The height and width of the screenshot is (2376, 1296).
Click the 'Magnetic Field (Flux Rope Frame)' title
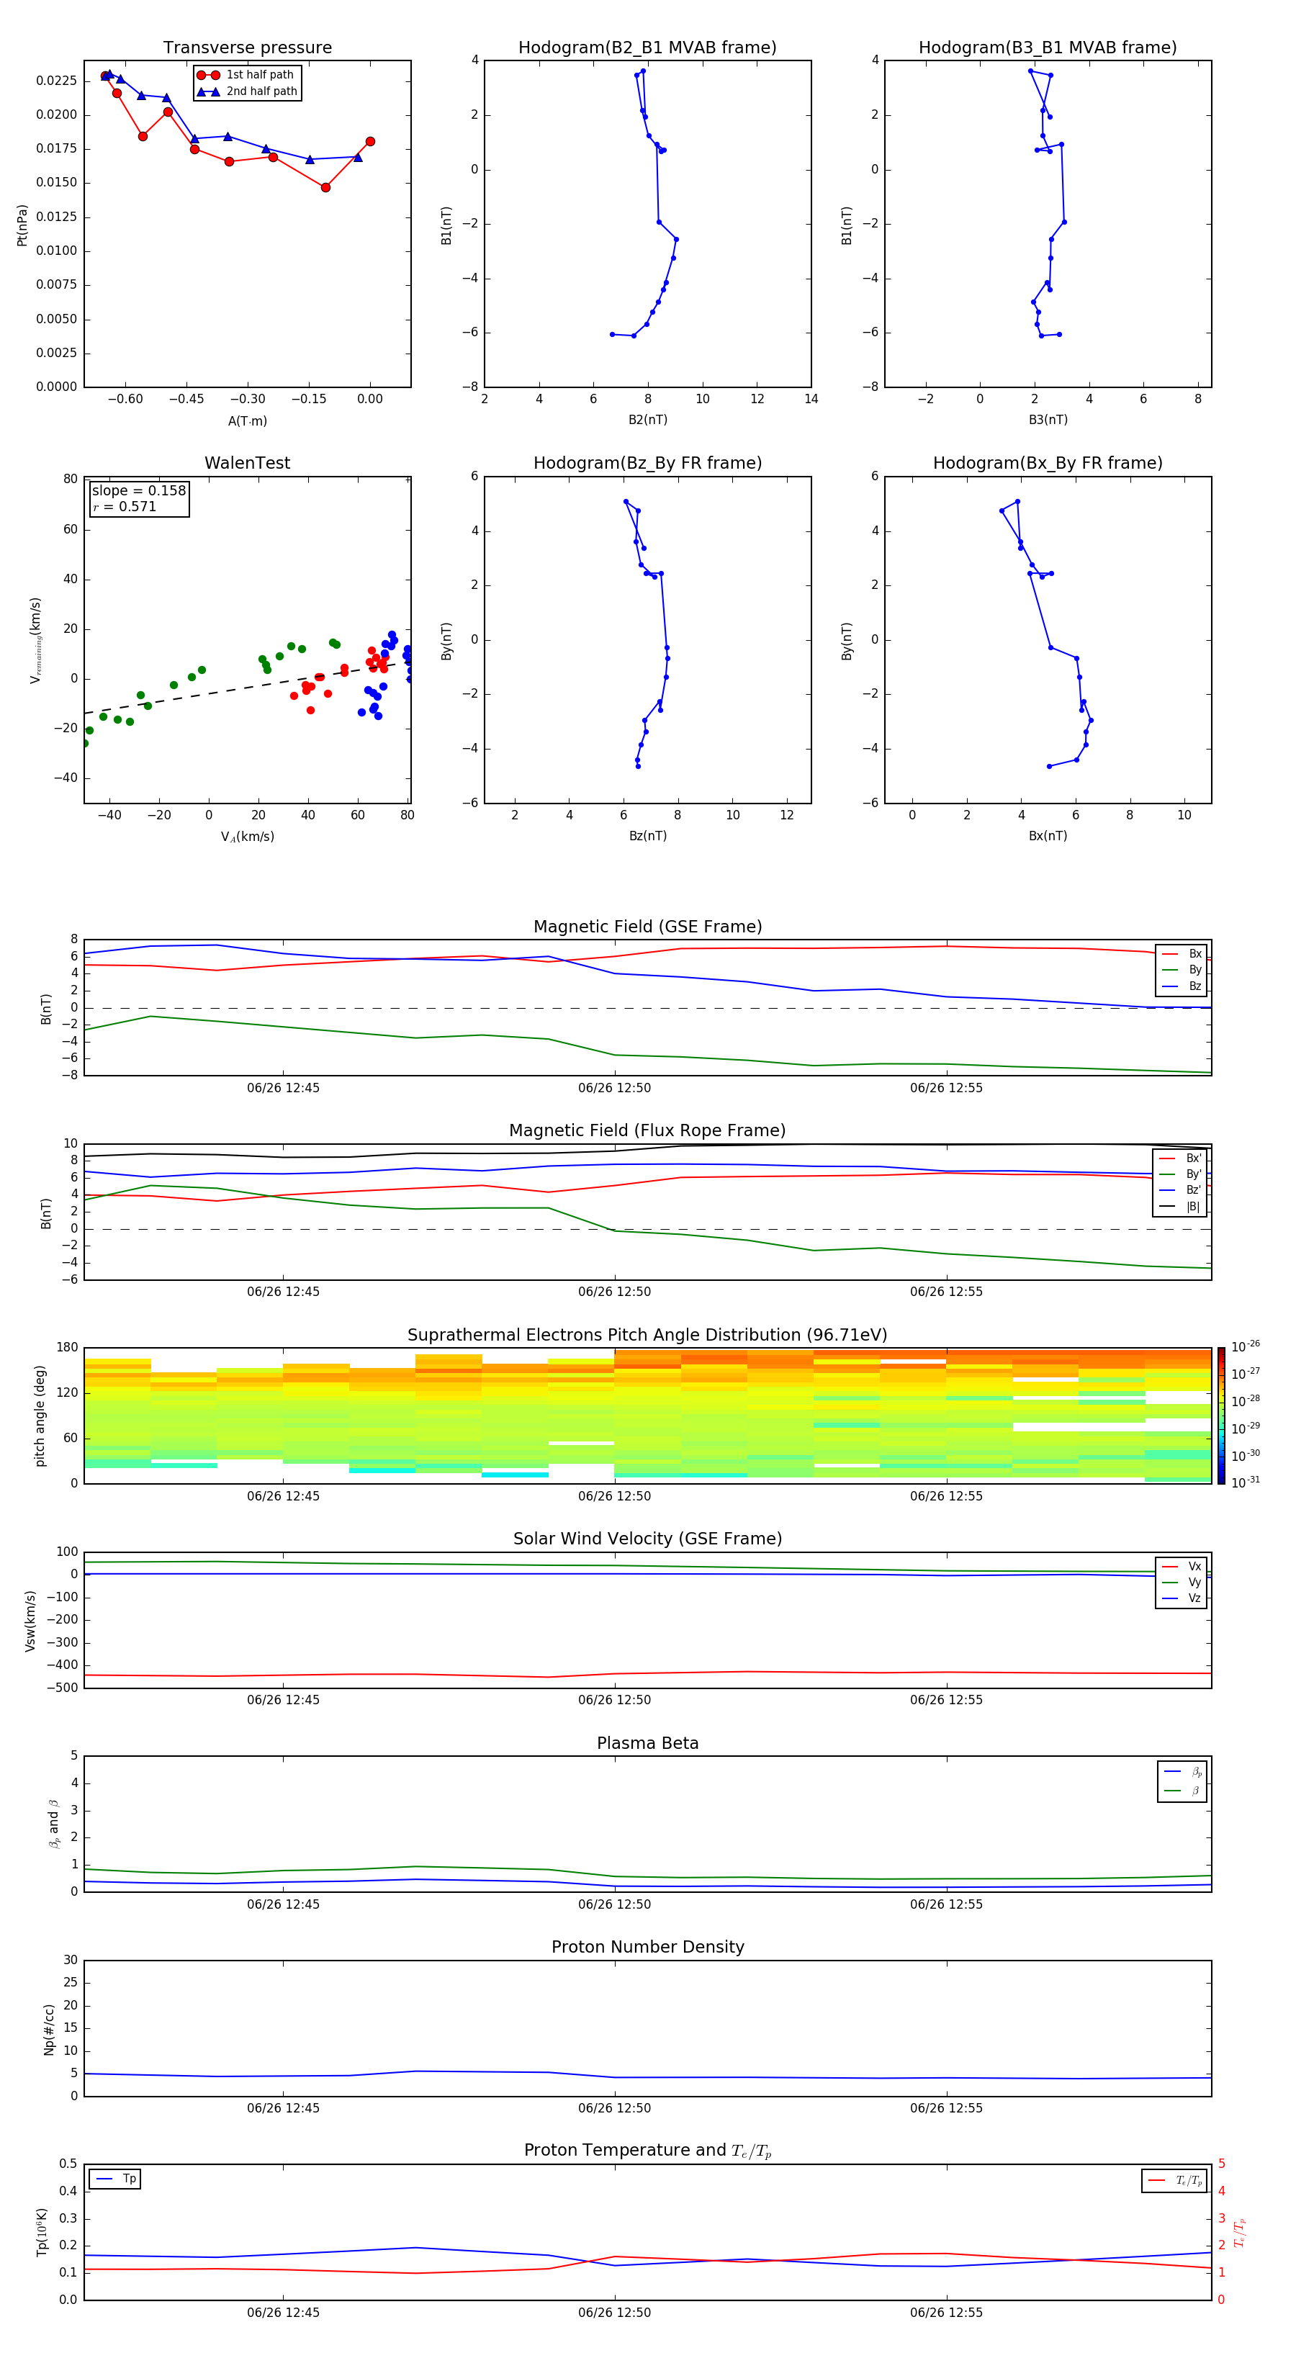[647, 1131]
